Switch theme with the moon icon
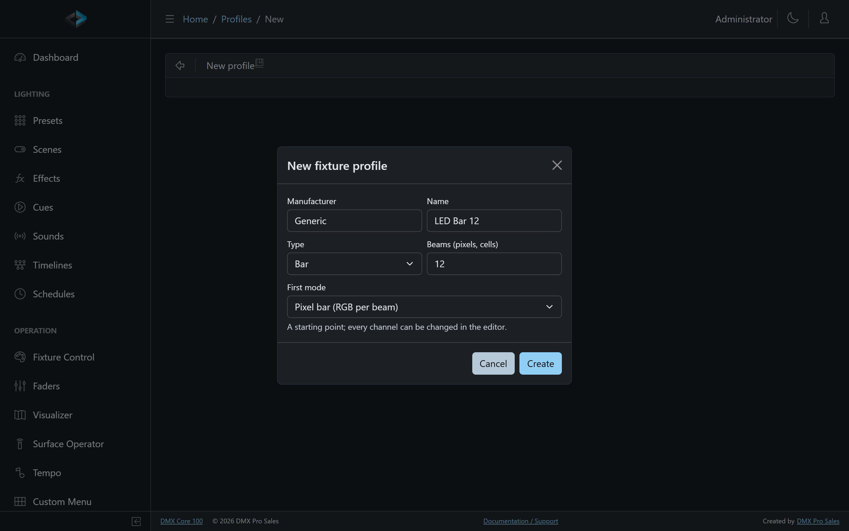 click(793, 18)
